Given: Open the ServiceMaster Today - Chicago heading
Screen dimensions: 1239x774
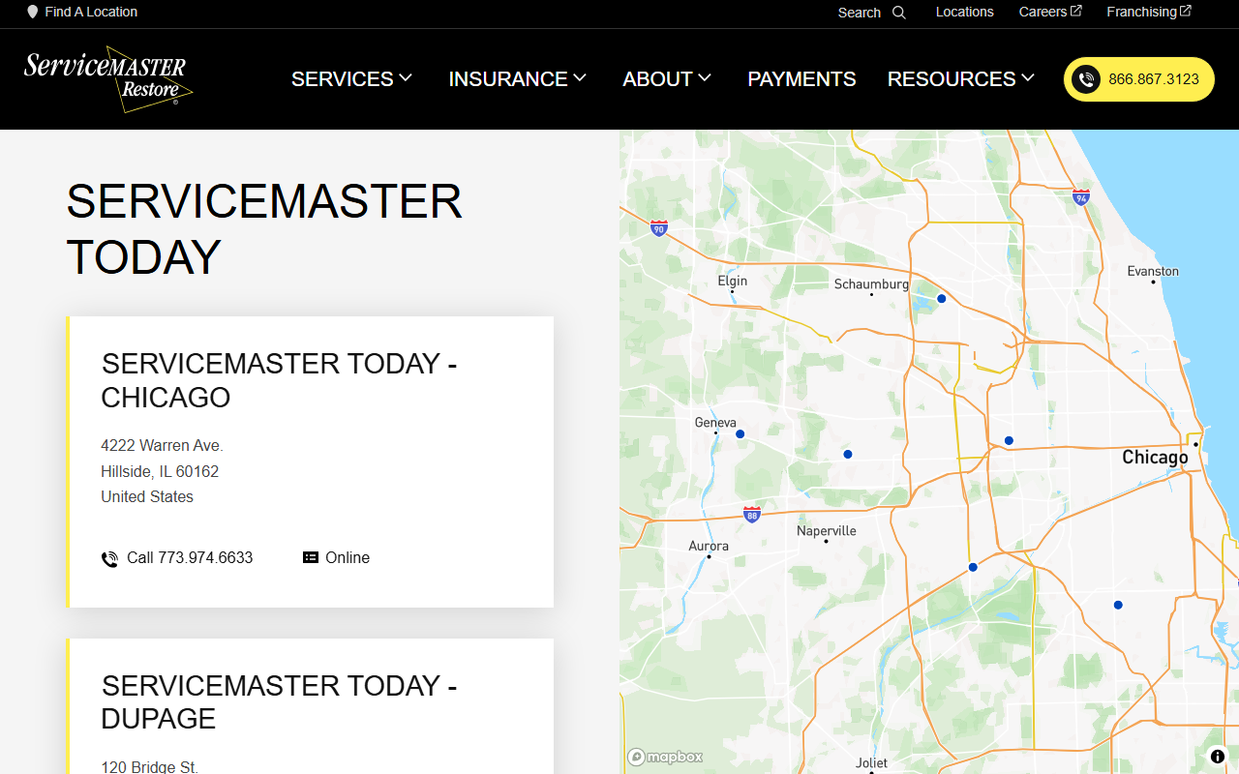Looking at the screenshot, I should (x=279, y=380).
